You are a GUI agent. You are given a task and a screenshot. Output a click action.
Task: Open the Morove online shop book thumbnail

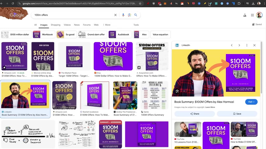click(x=43, y=56)
